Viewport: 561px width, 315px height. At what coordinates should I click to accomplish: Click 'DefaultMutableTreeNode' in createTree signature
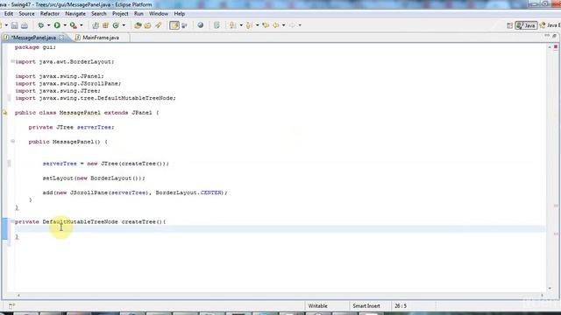click(80, 221)
